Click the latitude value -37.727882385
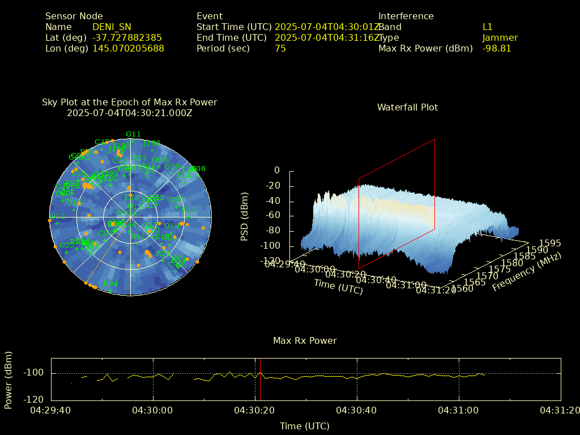This screenshot has height=435, width=580. pos(127,37)
